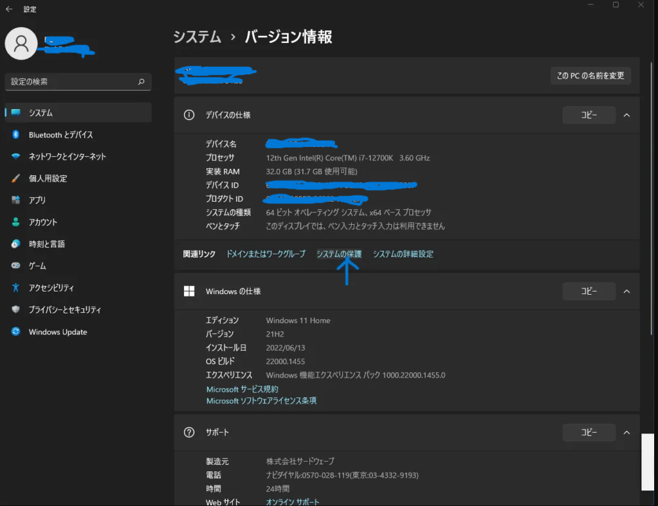The width and height of the screenshot is (658, 506).
Task: Open 時刻と言語 settings
Action: 78,244
